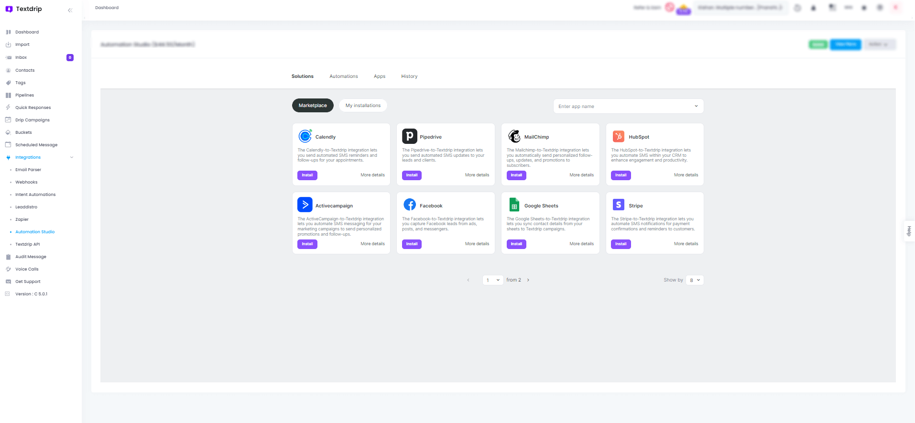915x423 pixels.
Task: Click the Google Sheets logo icon
Action: pos(514,205)
